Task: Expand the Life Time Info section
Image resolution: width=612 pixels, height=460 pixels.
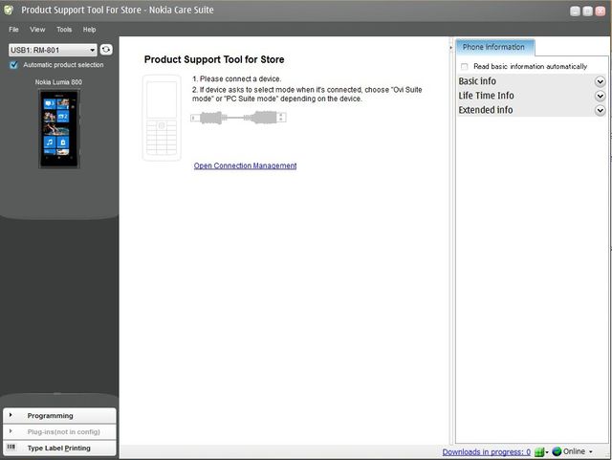Action: (x=600, y=96)
